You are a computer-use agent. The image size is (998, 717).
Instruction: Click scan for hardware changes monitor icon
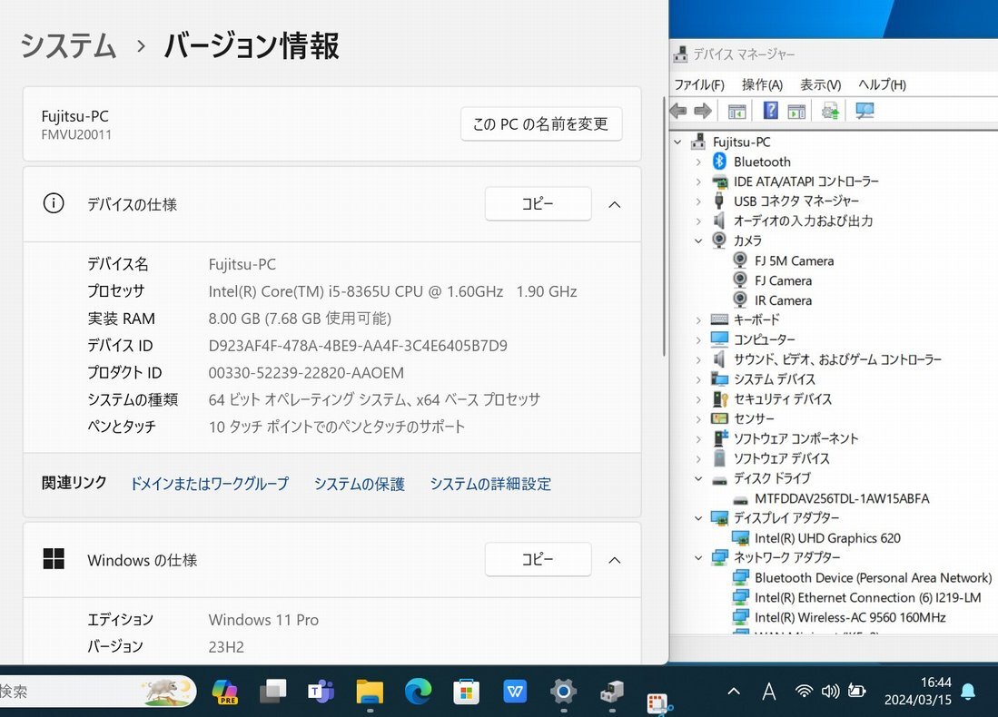pyautogui.click(x=865, y=111)
